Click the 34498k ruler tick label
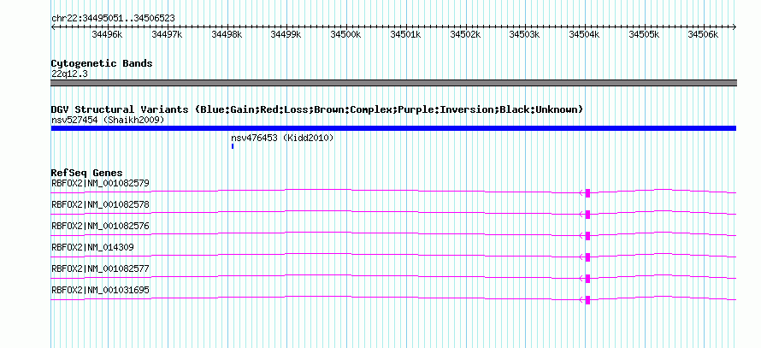This screenshot has height=348, width=761. [227, 34]
